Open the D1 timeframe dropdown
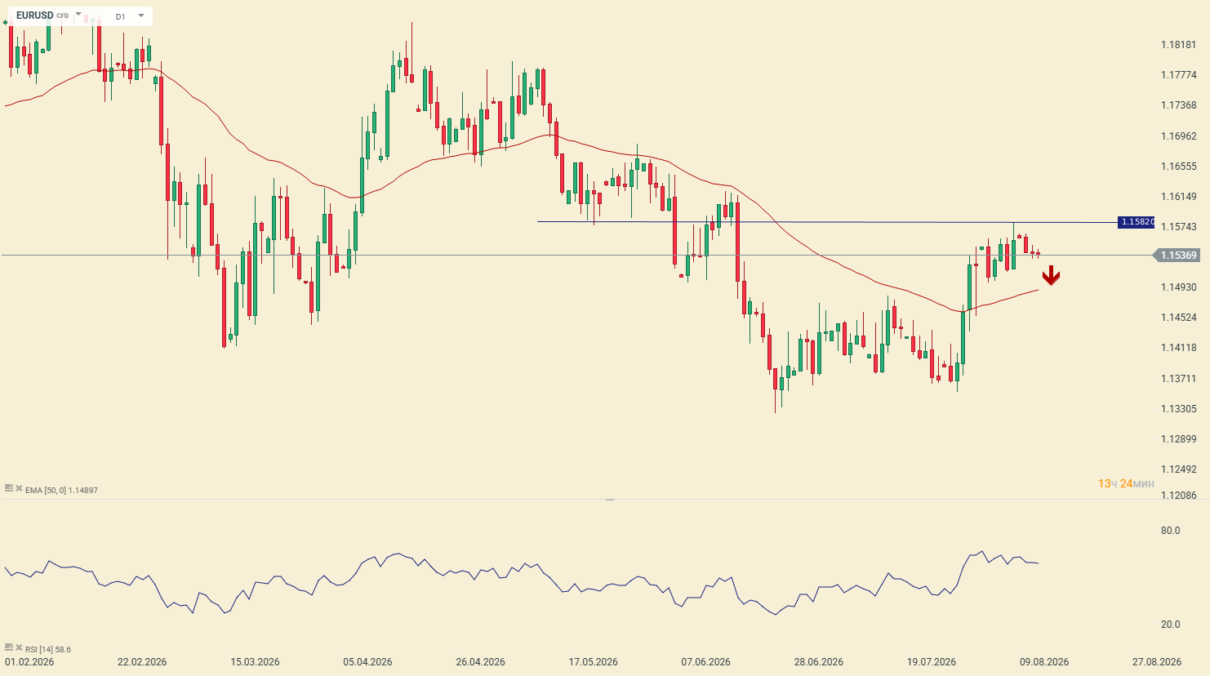Viewport: 1210px width, 676px height. tap(141, 16)
